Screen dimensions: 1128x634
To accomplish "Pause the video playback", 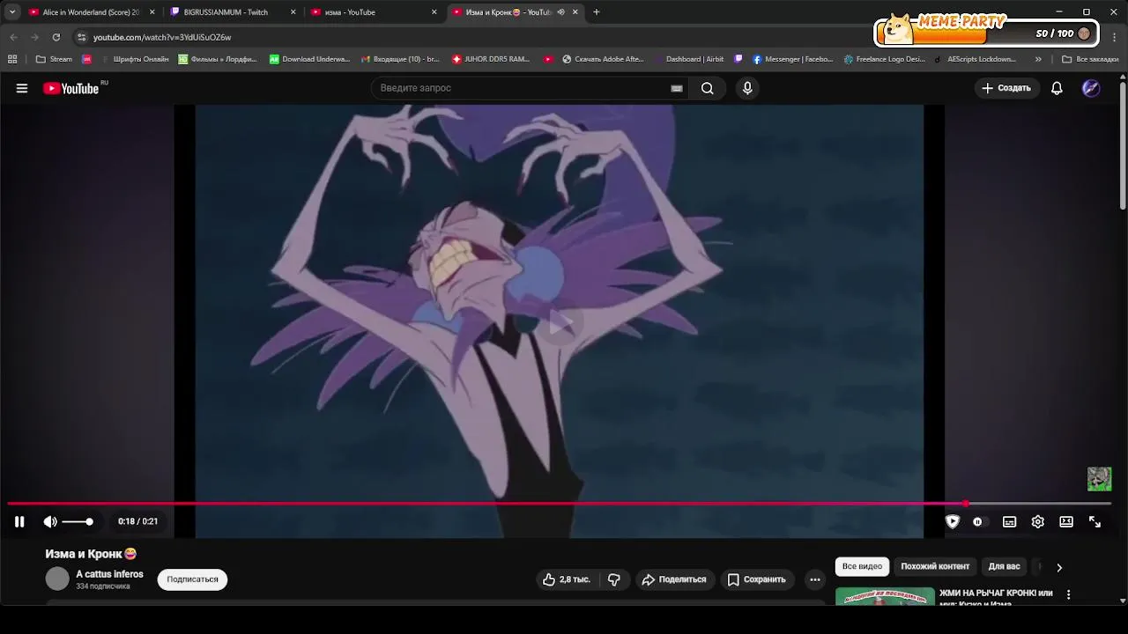I will [19, 521].
